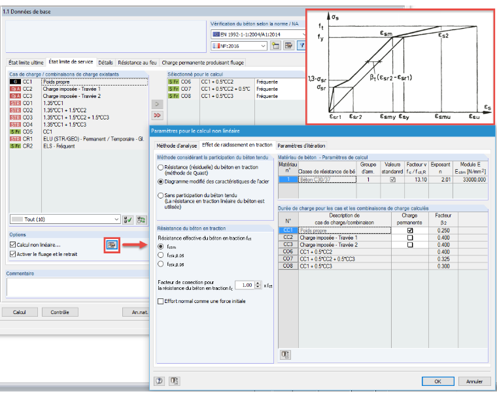Click the table export icon under load duration table
497x397 pixels.
(x=285, y=355)
